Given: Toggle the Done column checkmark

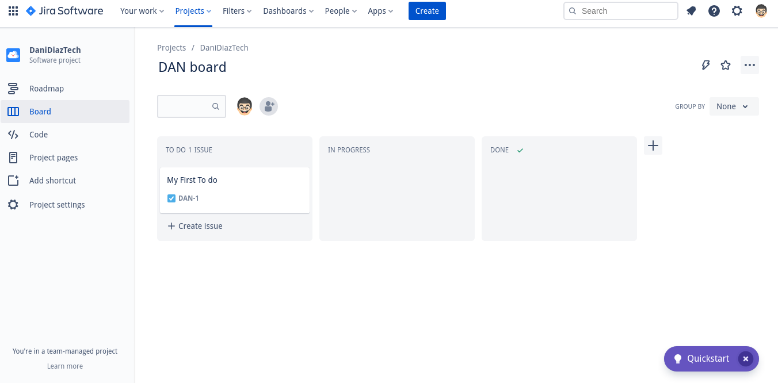Looking at the screenshot, I should click(520, 150).
